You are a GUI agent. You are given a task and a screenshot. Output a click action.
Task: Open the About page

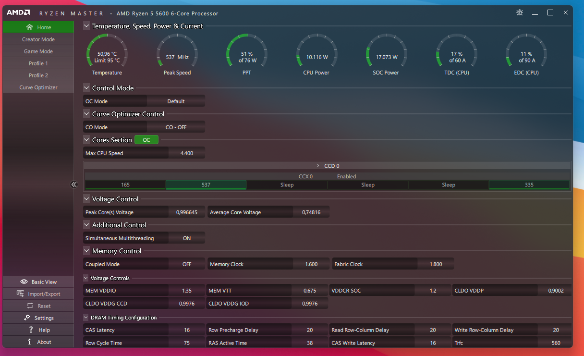tap(38, 342)
